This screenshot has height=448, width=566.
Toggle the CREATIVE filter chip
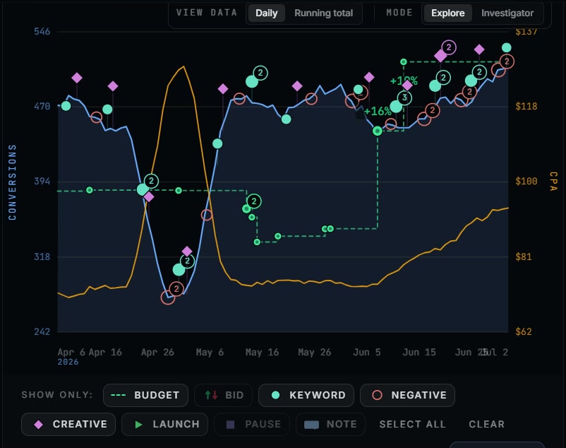(68, 424)
